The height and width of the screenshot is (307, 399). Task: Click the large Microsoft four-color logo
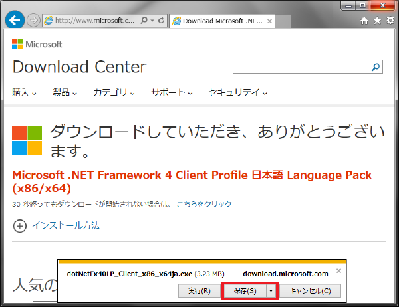(27, 140)
